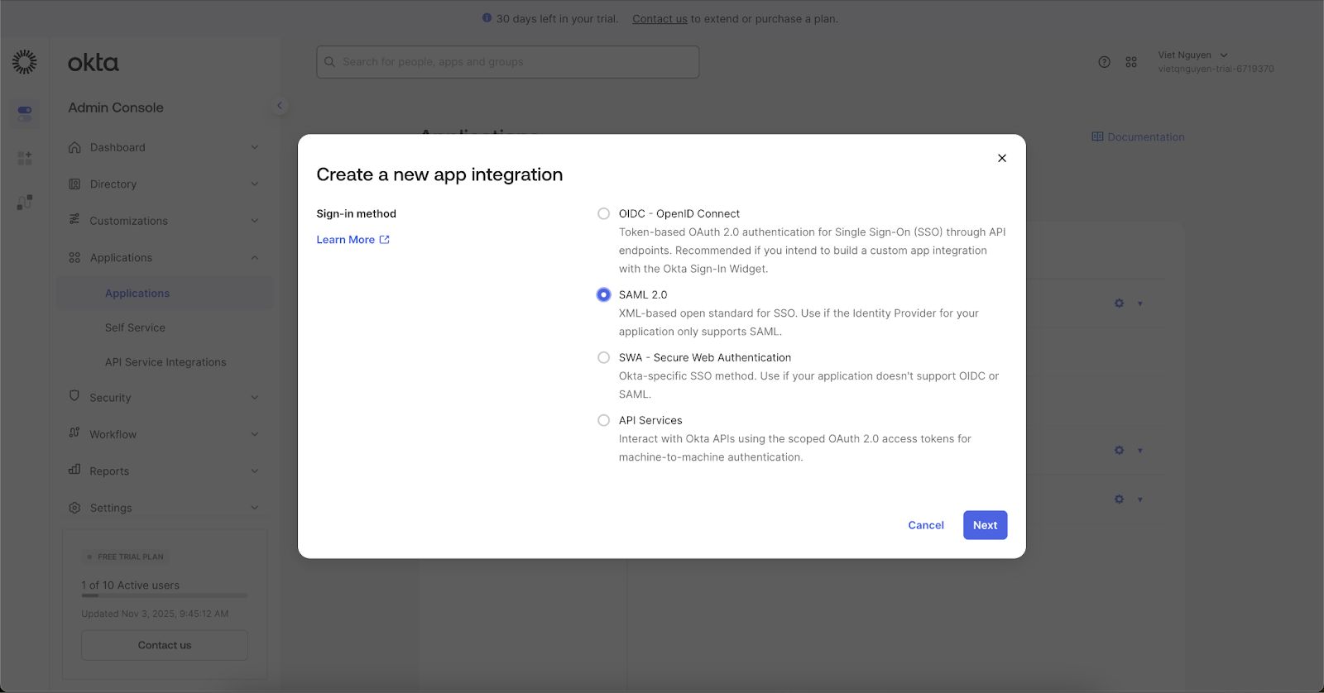Screen dimensions: 1324x693
Task: Click the Okta sunburst logo icon
Action: (x=25, y=62)
